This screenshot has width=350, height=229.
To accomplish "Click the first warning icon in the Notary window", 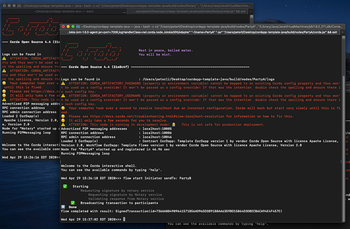I will coord(4,58).
